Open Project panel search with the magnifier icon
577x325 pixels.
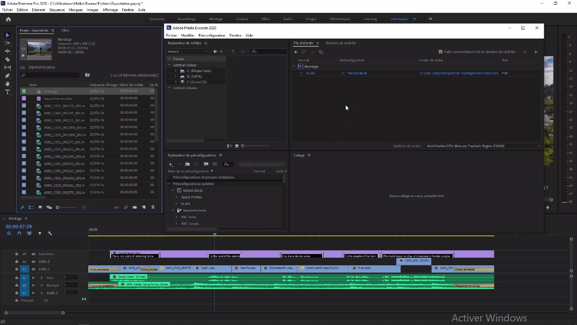click(x=126, y=207)
